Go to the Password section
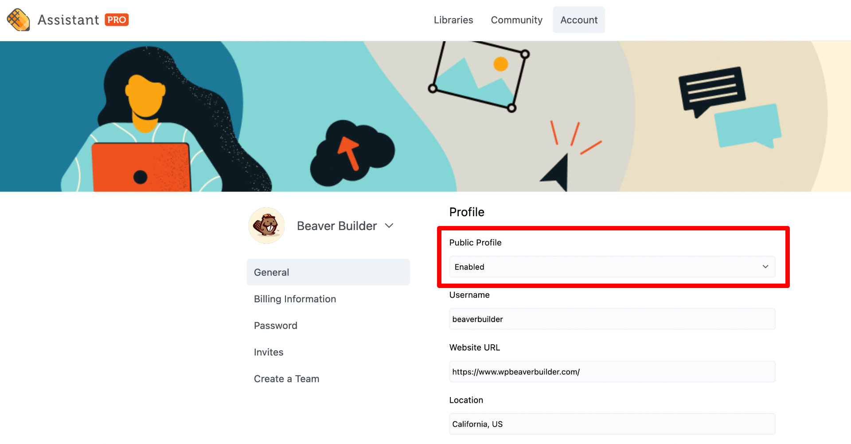The height and width of the screenshot is (444, 851). (x=276, y=325)
